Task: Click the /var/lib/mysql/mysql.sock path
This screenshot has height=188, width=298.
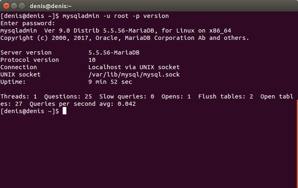Action: pyautogui.click(x=134, y=74)
